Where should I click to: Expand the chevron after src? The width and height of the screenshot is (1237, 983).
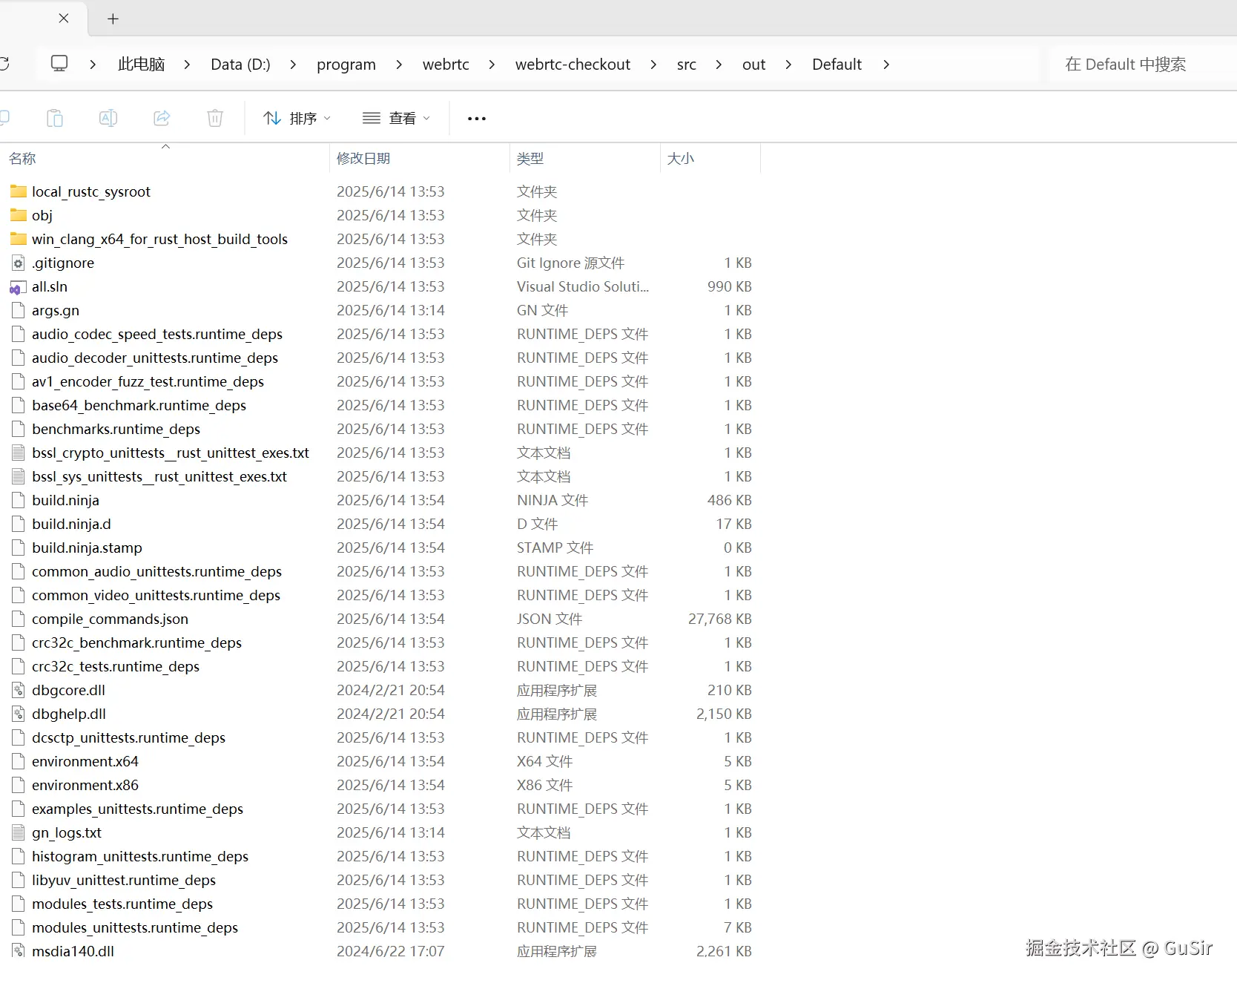719,65
